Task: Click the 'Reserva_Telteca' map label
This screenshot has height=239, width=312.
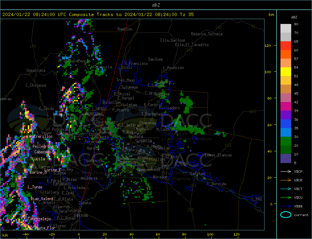Action: click(x=207, y=34)
